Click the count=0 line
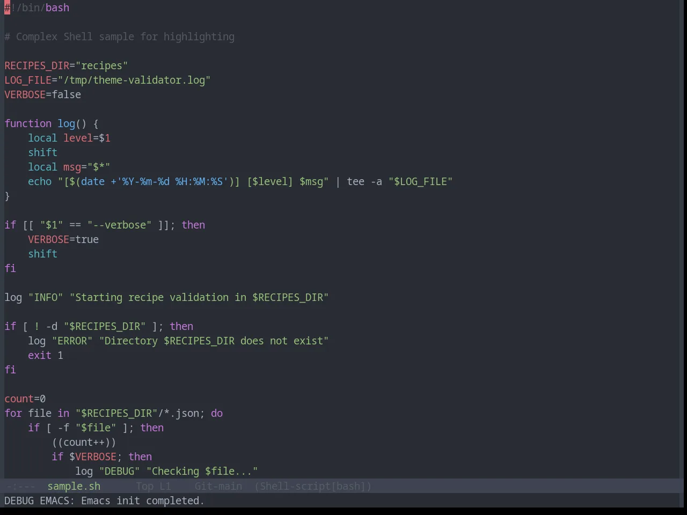Viewport: 687px width, 515px height. [25, 399]
